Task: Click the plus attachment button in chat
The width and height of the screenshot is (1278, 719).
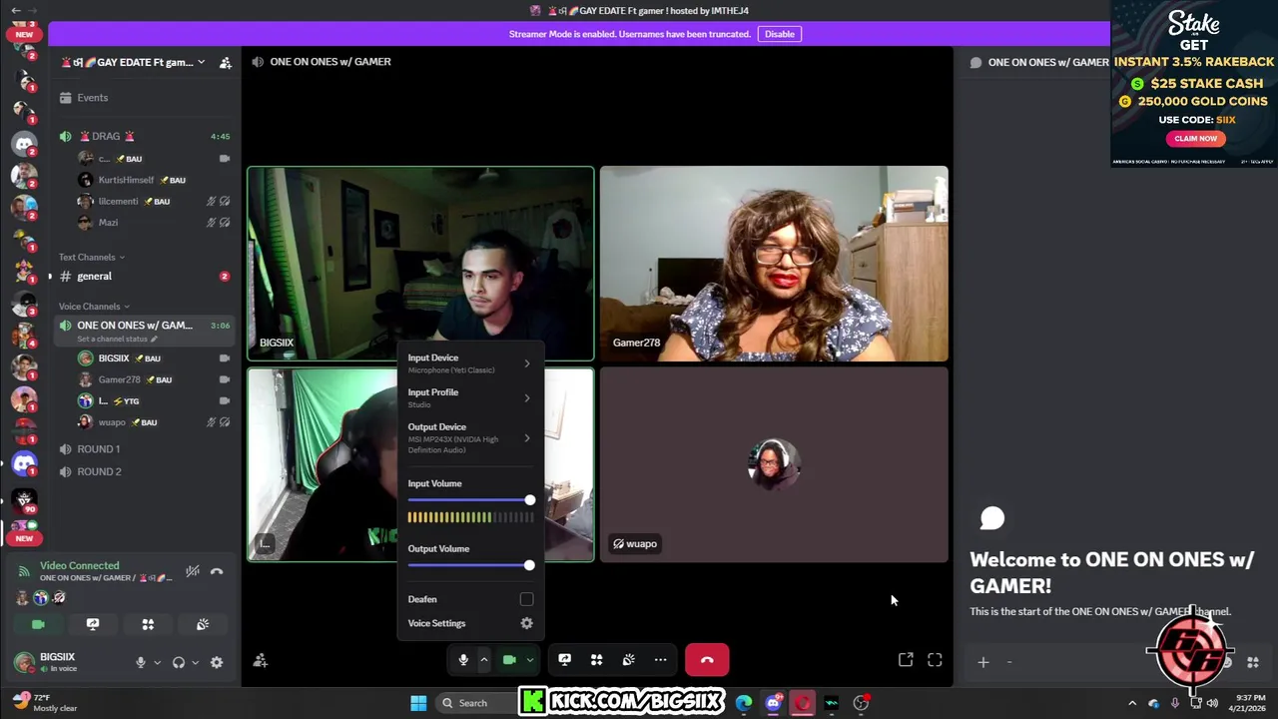Action: click(x=982, y=662)
